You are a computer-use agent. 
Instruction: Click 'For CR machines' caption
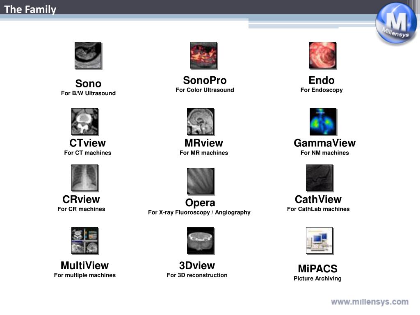[x=81, y=209]
